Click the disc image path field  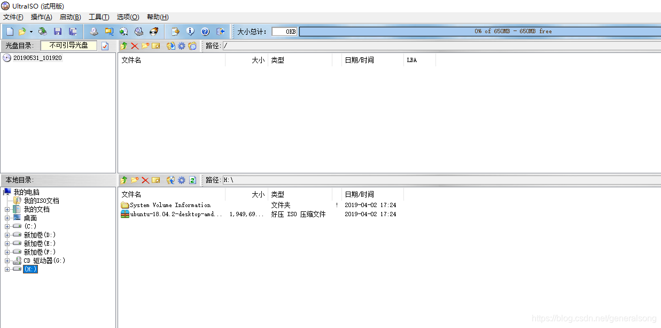pyautogui.click(x=441, y=46)
